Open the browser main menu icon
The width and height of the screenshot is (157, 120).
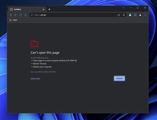coord(145,15)
